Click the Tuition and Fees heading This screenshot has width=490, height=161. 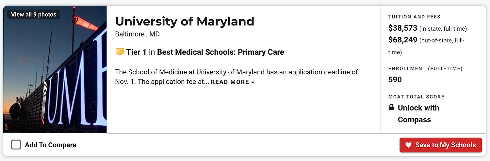click(414, 17)
